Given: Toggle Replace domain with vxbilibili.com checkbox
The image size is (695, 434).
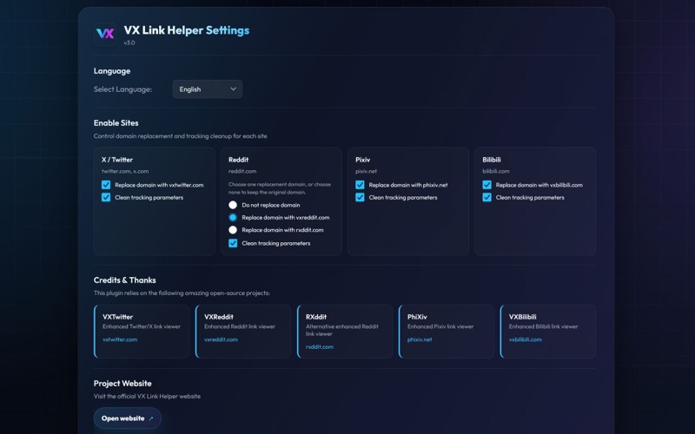Looking at the screenshot, I should (x=486, y=185).
